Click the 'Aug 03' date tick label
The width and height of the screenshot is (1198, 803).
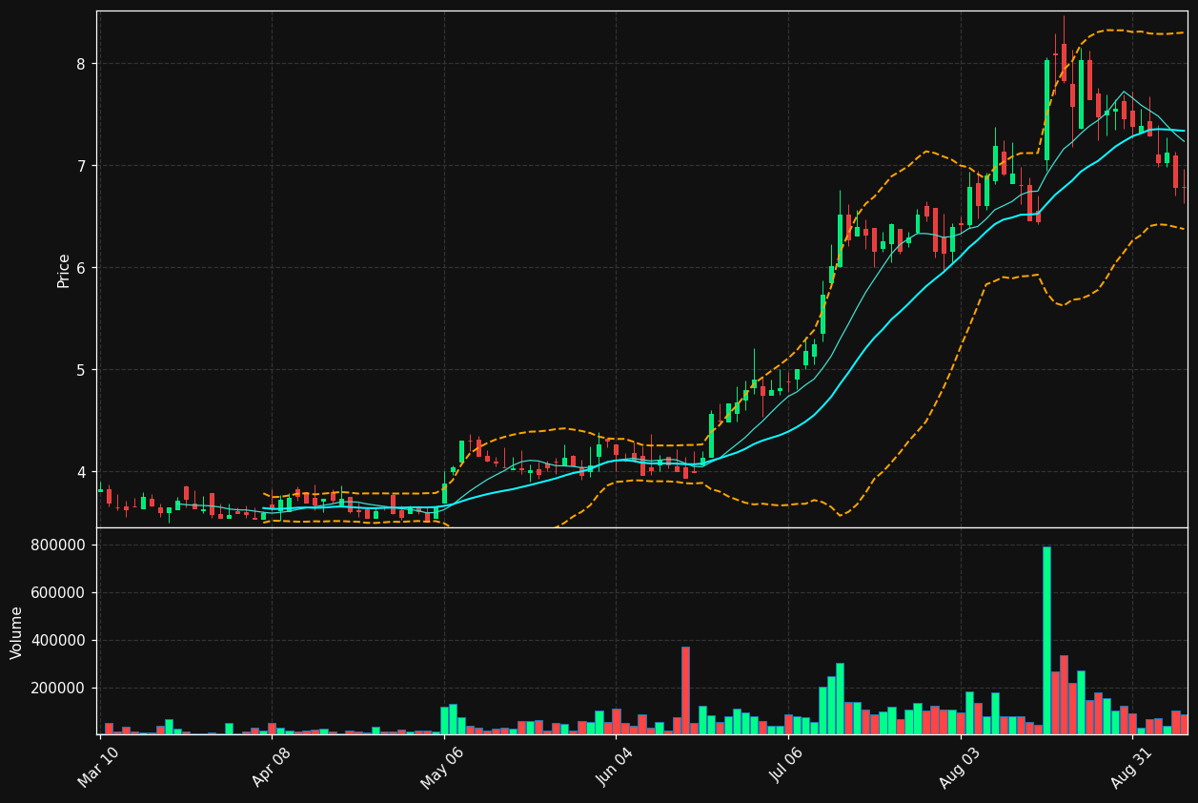click(x=961, y=768)
